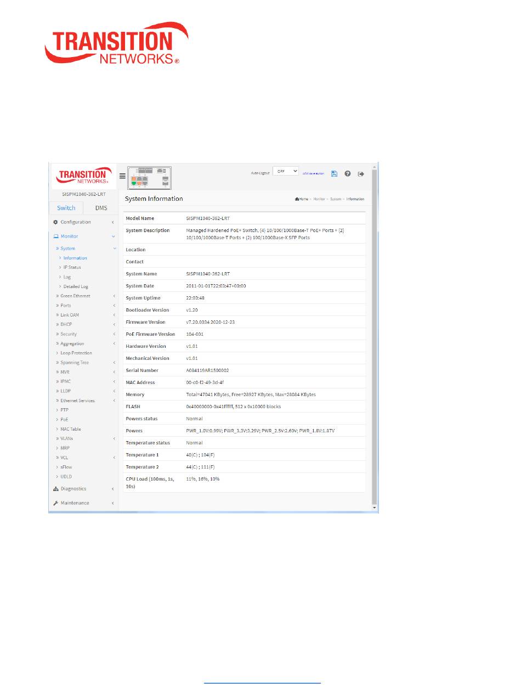The height and width of the screenshot is (688, 521).
Task: Click the Serial Number value A084119AR1500002
Action: (x=207, y=370)
